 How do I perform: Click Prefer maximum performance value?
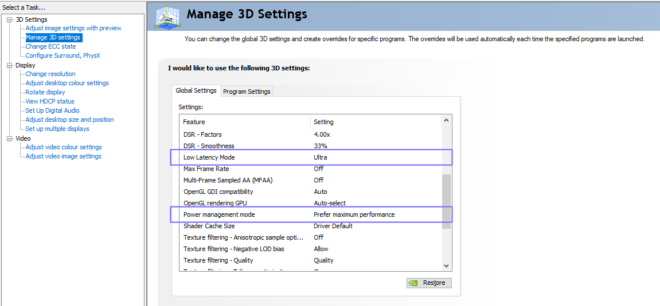(354, 214)
